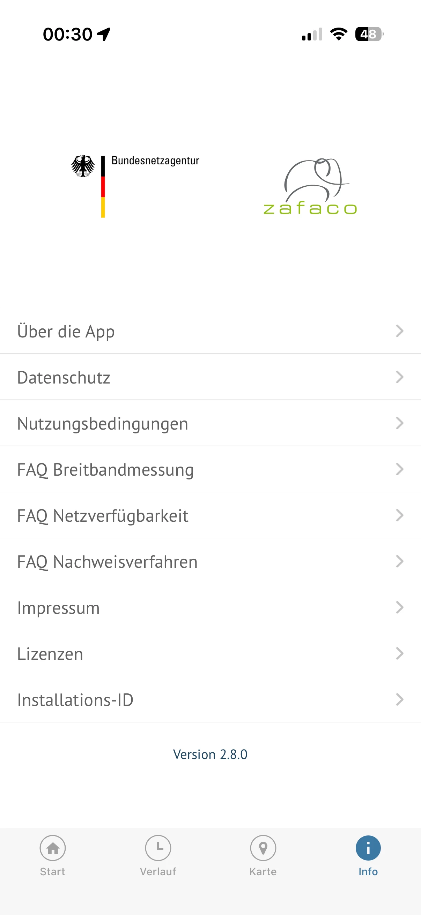Image resolution: width=421 pixels, height=915 pixels.
Task: Select FAQ Breitbandmessung item
Action: [x=105, y=469]
